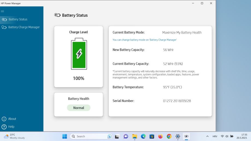Image resolution: width=251 pixels, height=141 pixels.
Task: Click the Battery Status heading icon
Action: [57, 15]
